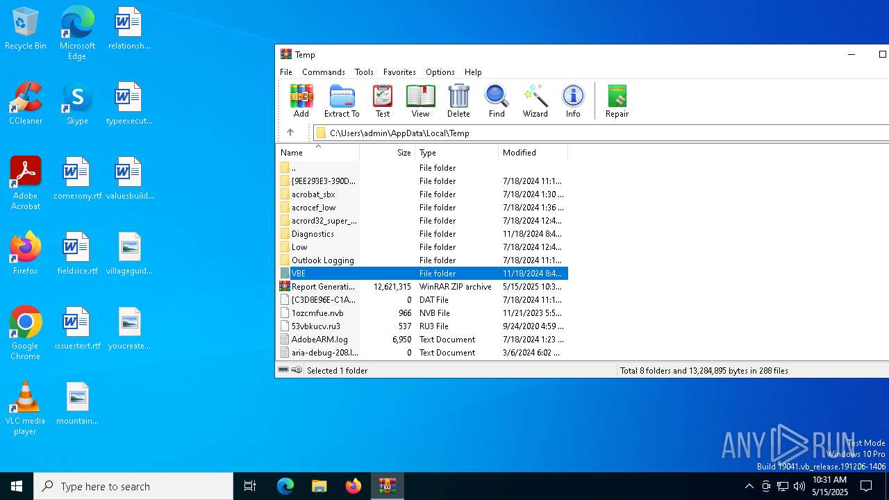Open Skype desktop shortcut
This screenshot has height=500, width=889.
[x=77, y=104]
